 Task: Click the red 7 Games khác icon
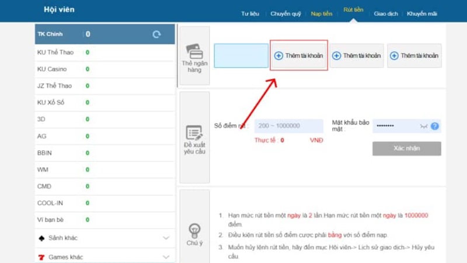(x=41, y=257)
